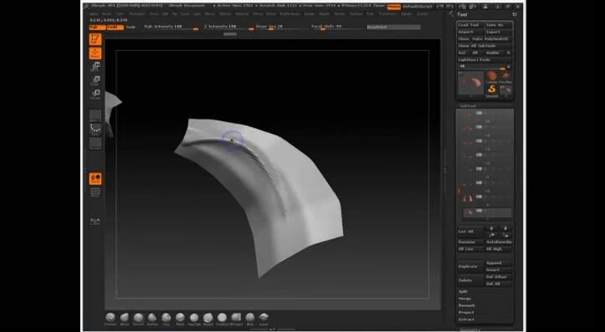Viewport: 605px width, 332px height.
Task: Pick the Cylinder3D tool thumbnail
Action: [491, 78]
